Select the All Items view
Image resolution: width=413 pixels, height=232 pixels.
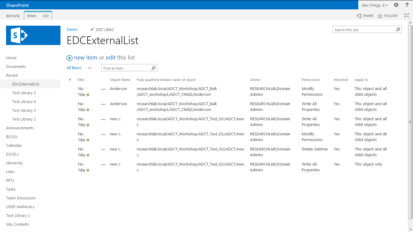click(x=74, y=68)
